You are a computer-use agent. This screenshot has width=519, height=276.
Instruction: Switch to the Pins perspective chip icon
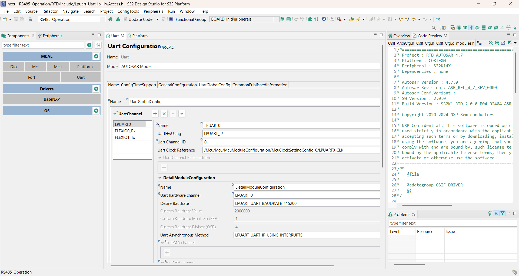[x=459, y=28]
